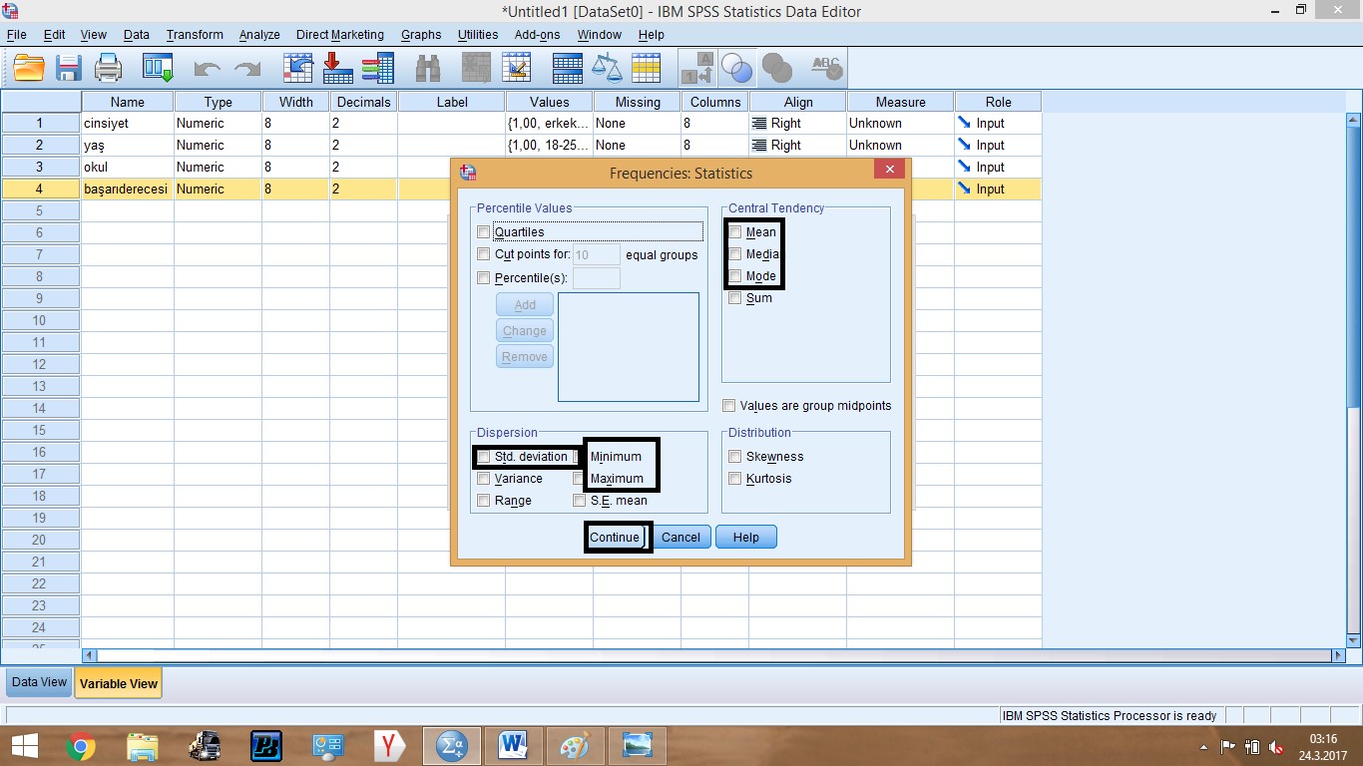Click the Go to variable toolbar icon
The height and width of the screenshot is (766, 1363).
[337, 68]
